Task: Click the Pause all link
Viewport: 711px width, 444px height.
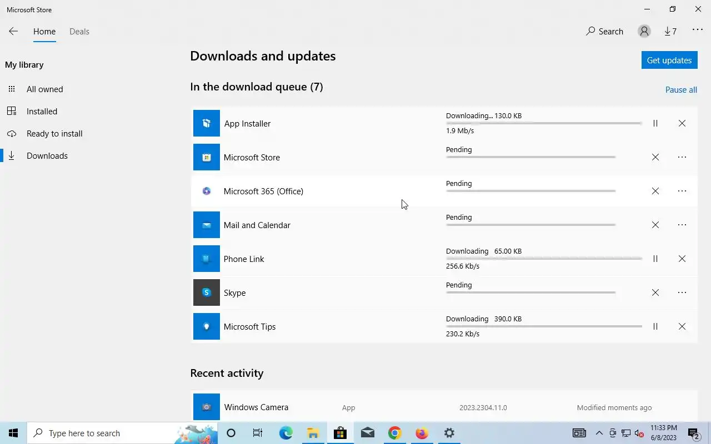Action: click(x=681, y=90)
